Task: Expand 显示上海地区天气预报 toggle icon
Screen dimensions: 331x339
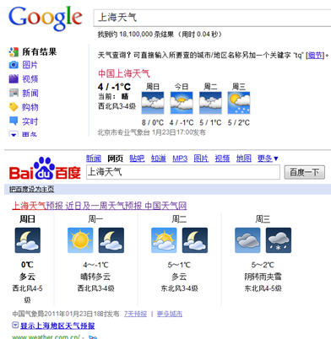Action: 15,326
